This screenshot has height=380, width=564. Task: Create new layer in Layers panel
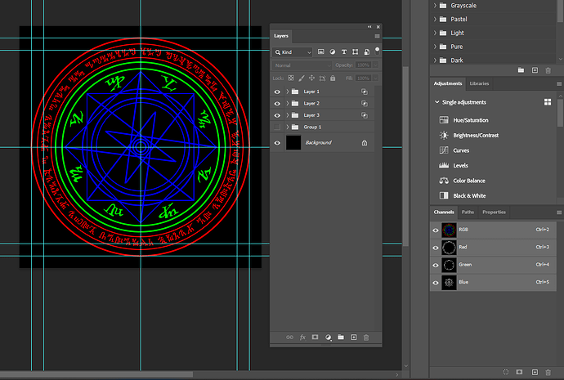[x=354, y=338]
